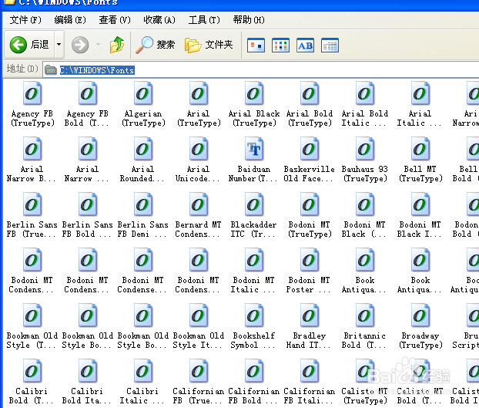Click the grayed Forward arrow button
The height and width of the screenshot is (408, 479).
80,45
